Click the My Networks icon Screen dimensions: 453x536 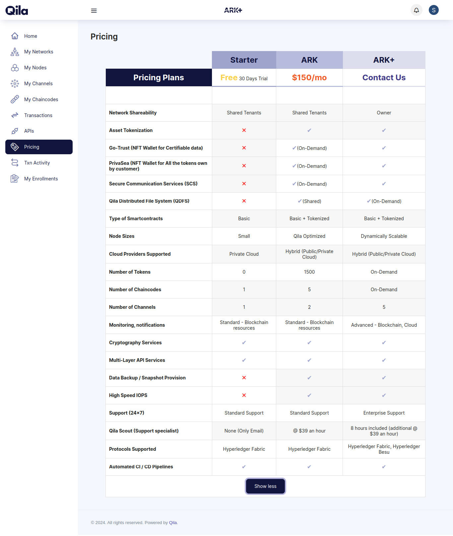tap(15, 52)
